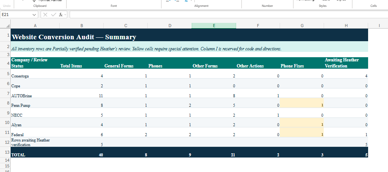This screenshot has width=388, height=172.
Task: Click Alyan yellow Phone Fixes cell
Action: point(302,122)
